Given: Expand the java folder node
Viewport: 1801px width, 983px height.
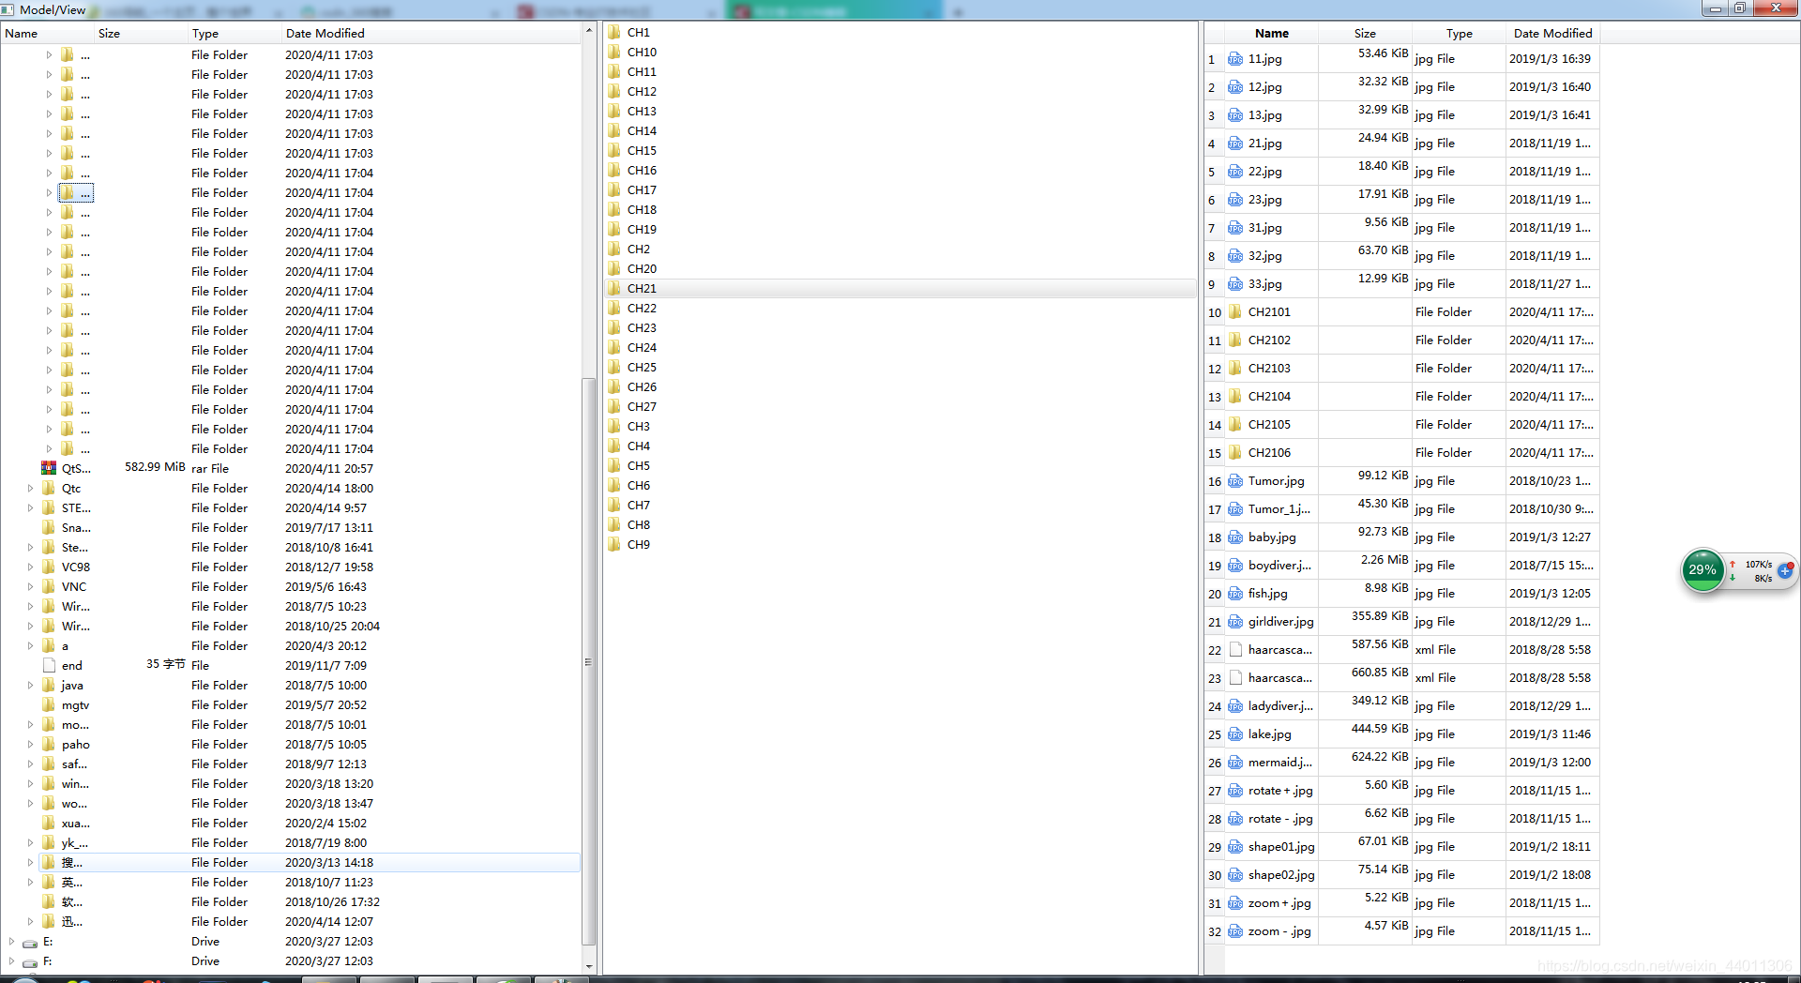Looking at the screenshot, I should pyautogui.click(x=30, y=685).
